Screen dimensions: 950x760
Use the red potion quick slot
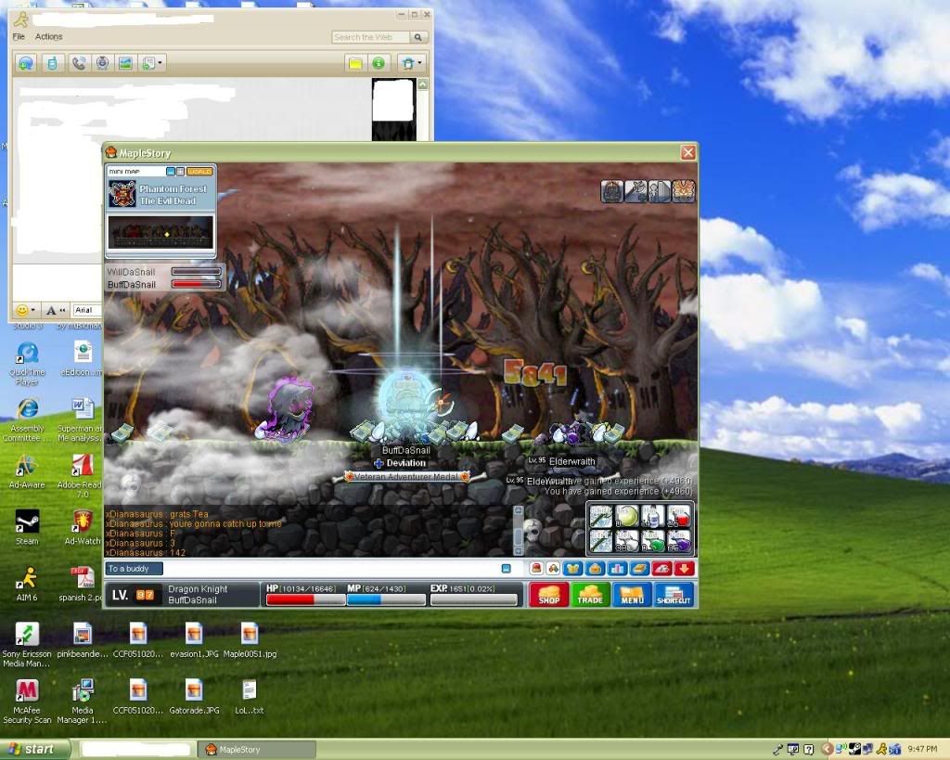coord(679,516)
